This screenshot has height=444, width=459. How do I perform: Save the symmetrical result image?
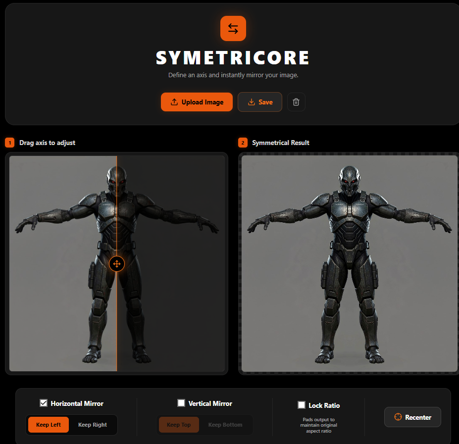pos(259,102)
